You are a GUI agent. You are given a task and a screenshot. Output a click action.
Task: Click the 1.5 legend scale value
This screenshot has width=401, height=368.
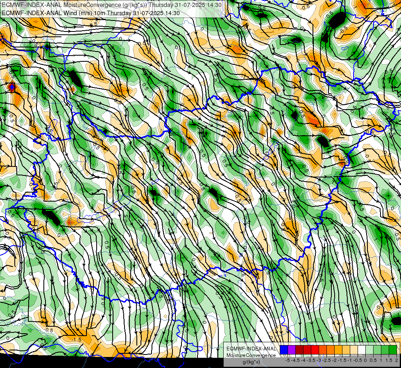point(389,360)
